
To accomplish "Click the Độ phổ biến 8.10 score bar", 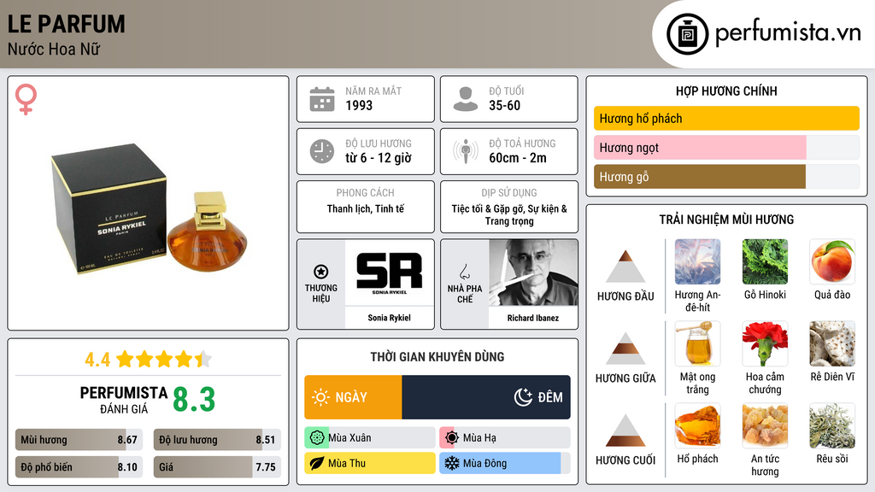I will point(79,467).
